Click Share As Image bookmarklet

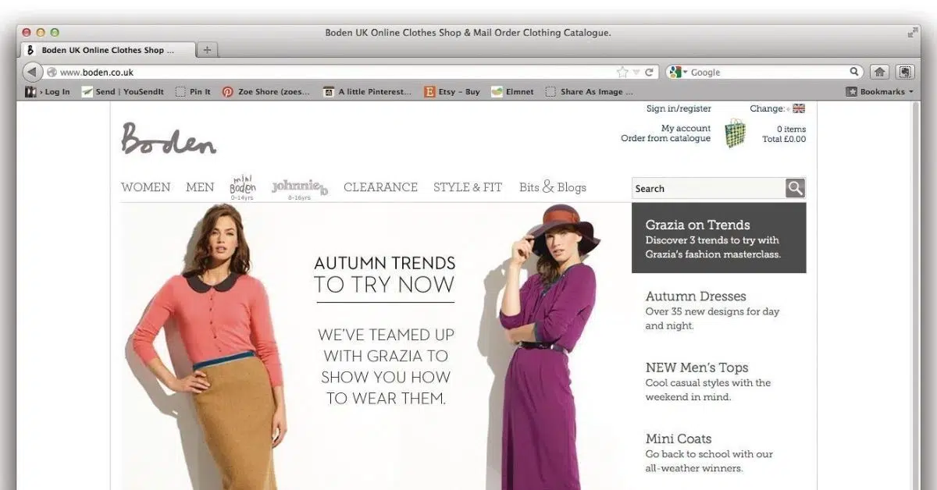click(x=590, y=91)
